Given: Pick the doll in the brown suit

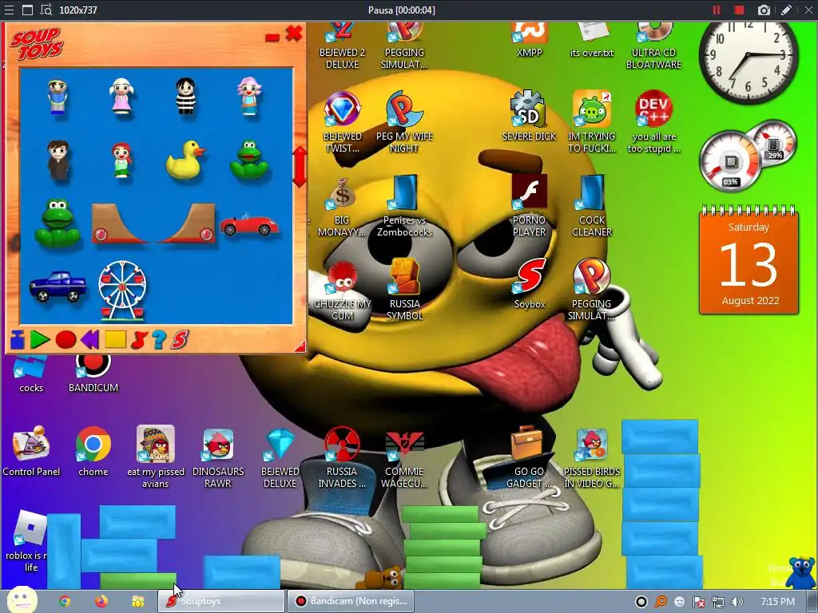Looking at the screenshot, I should pos(58,160).
